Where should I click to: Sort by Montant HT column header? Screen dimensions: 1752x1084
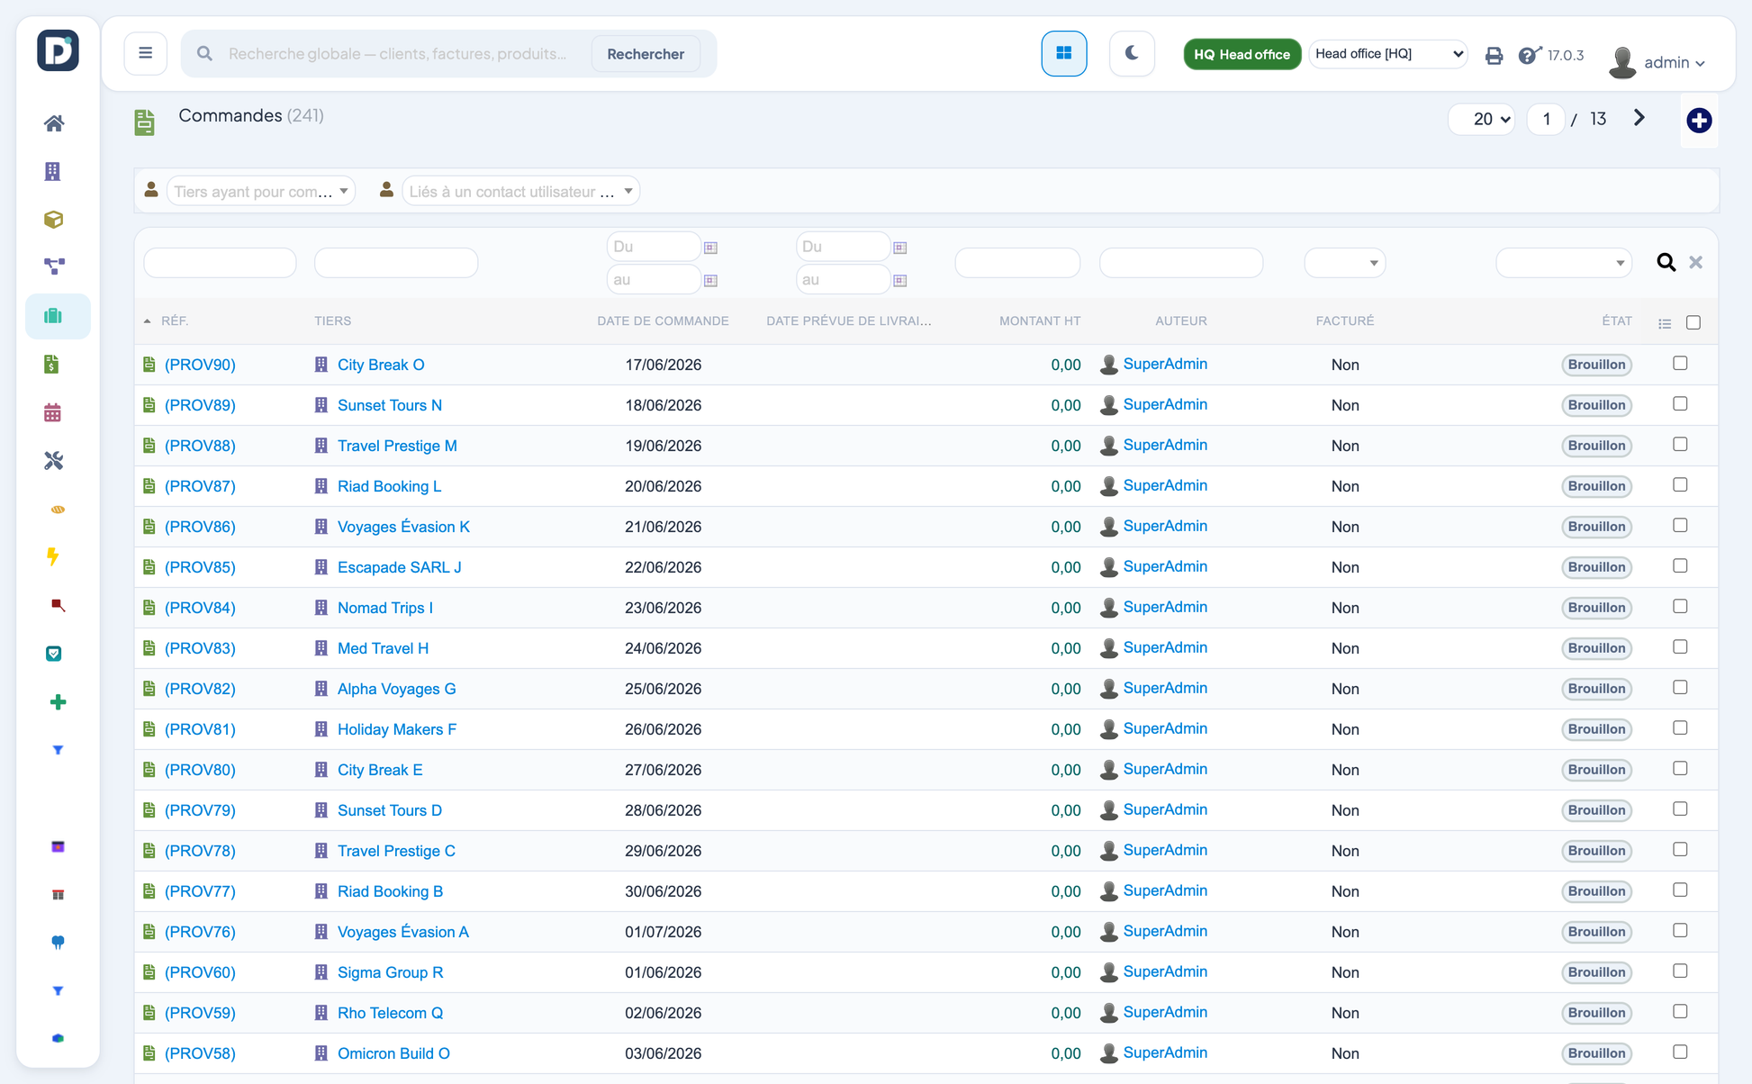coord(1039,321)
